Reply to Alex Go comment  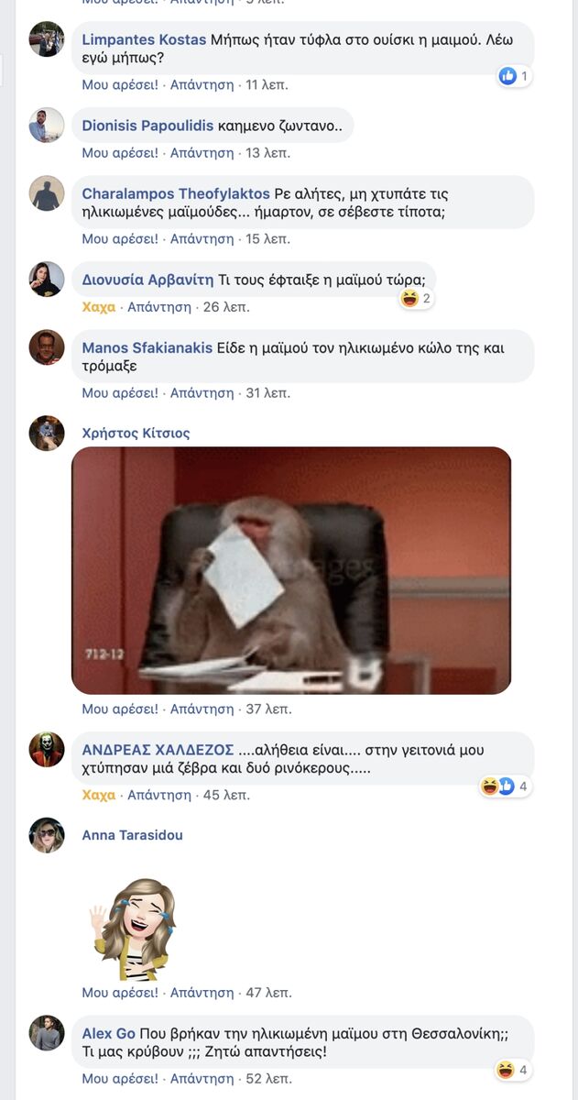[x=202, y=1079]
